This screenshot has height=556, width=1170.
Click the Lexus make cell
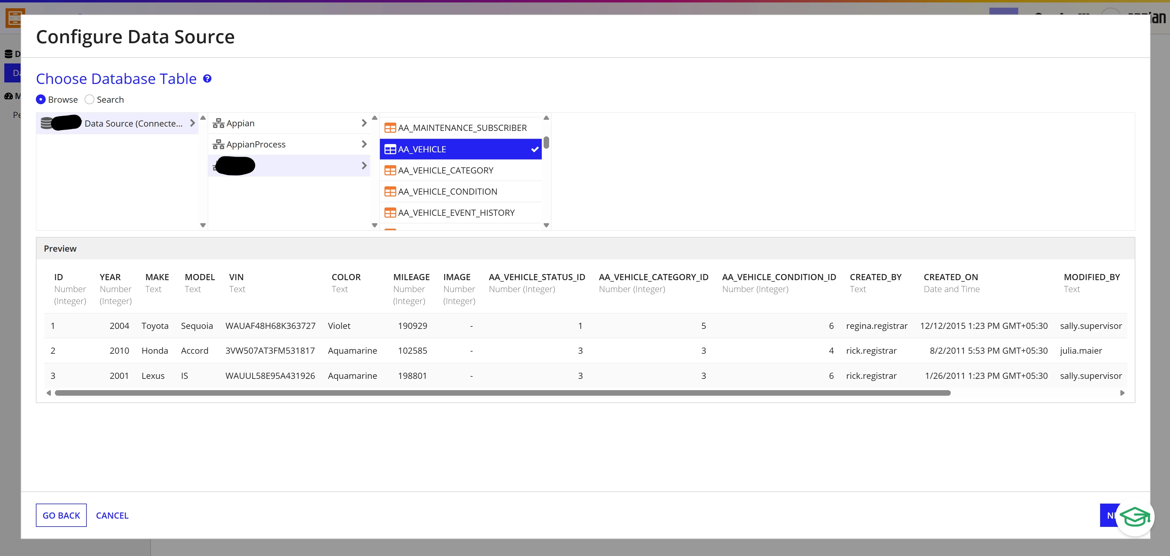[x=153, y=376]
